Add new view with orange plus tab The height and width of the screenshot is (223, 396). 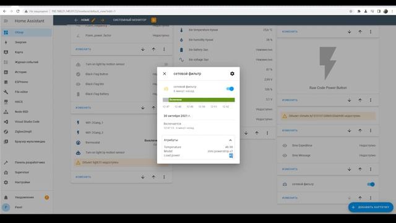point(153,20)
